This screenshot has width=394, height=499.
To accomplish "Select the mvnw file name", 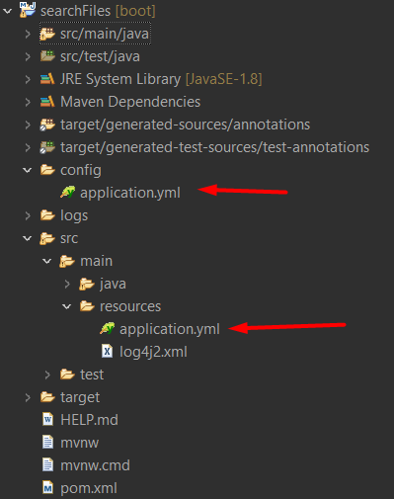I will point(79,443).
